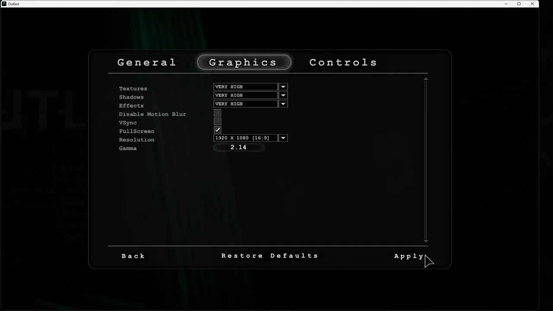Image resolution: width=553 pixels, height=311 pixels.
Task: Select the Graphics tab
Action: click(244, 62)
